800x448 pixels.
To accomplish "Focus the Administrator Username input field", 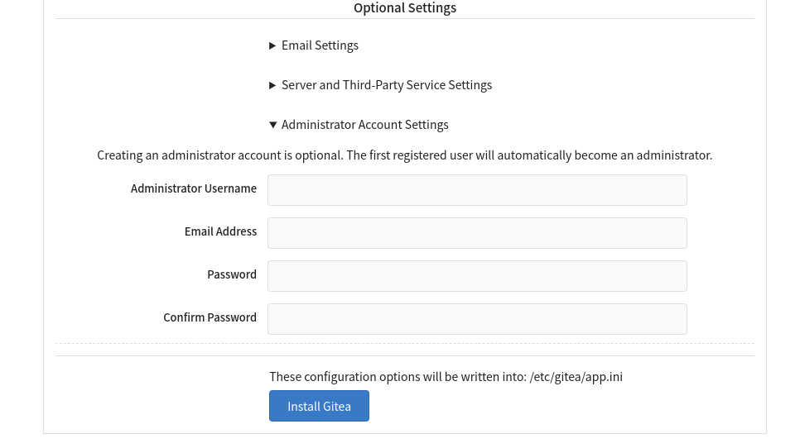I will coord(477,190).
